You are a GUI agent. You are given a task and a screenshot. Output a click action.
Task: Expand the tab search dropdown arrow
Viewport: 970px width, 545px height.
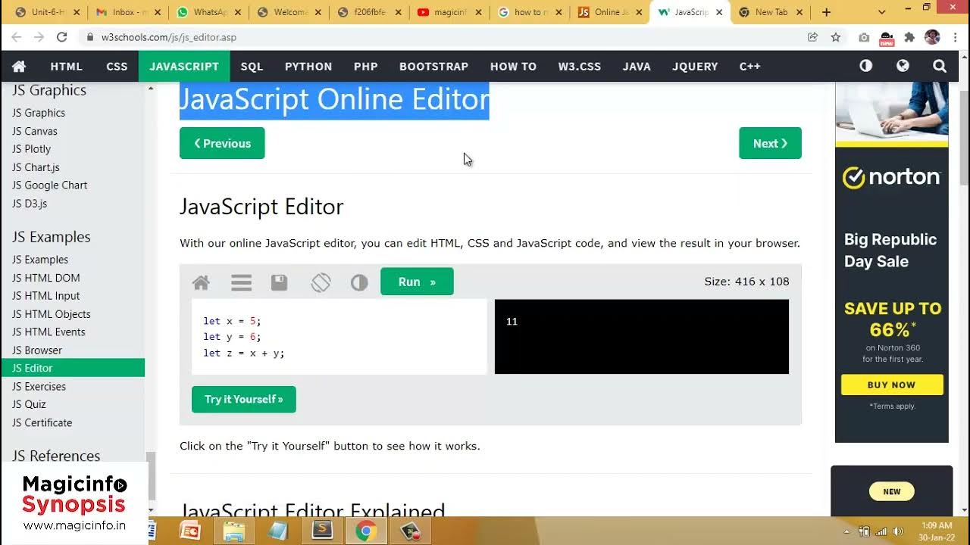tap(881, 12)
